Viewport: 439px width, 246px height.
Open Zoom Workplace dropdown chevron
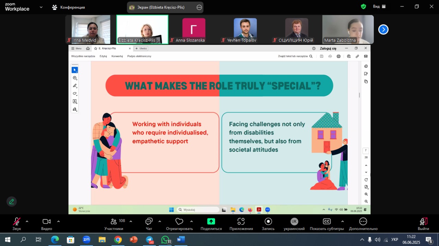[x=41, y=7]
